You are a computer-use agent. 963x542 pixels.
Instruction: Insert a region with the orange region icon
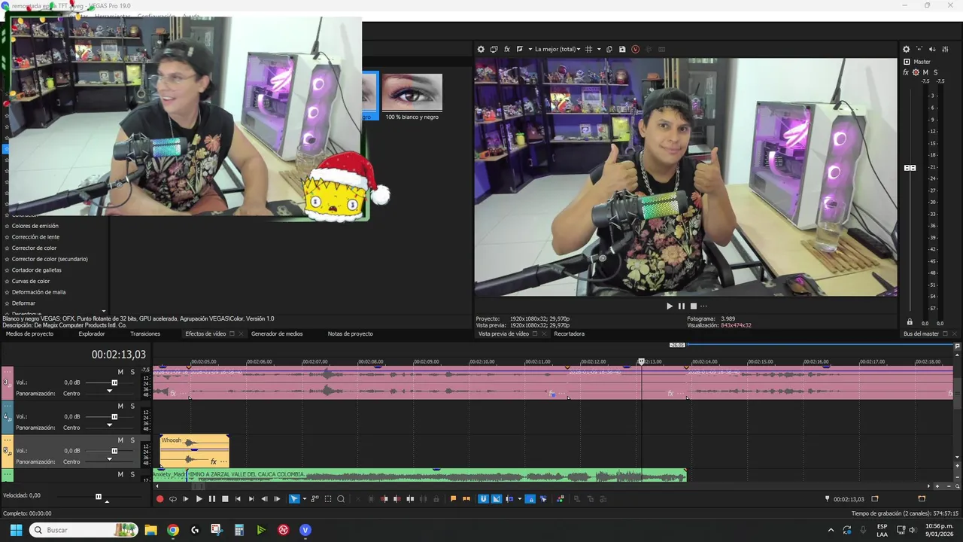point(466,499)
